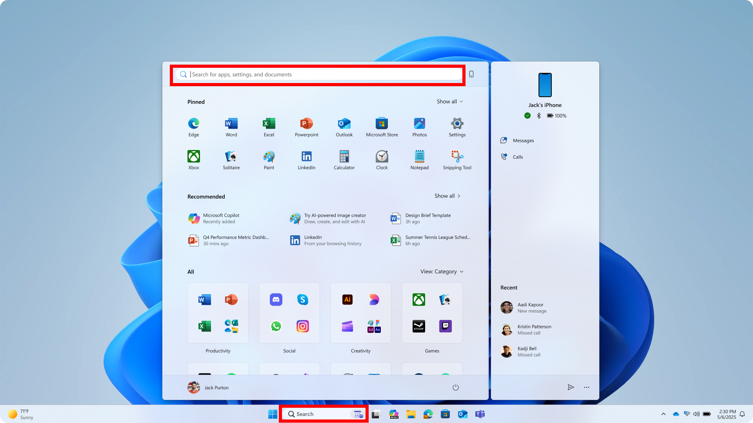Expand Show all recommended items

[447, 196]
